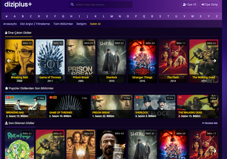227x159 pixels.
Task: Filter series by letter A
Action: pos(15,16)
